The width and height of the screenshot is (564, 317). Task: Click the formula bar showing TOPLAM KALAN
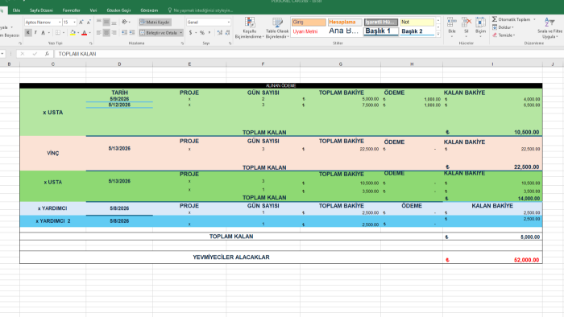309,54
